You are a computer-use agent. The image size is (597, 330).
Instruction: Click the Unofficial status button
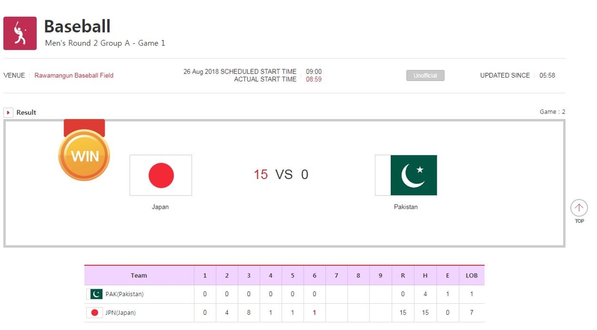425,76
